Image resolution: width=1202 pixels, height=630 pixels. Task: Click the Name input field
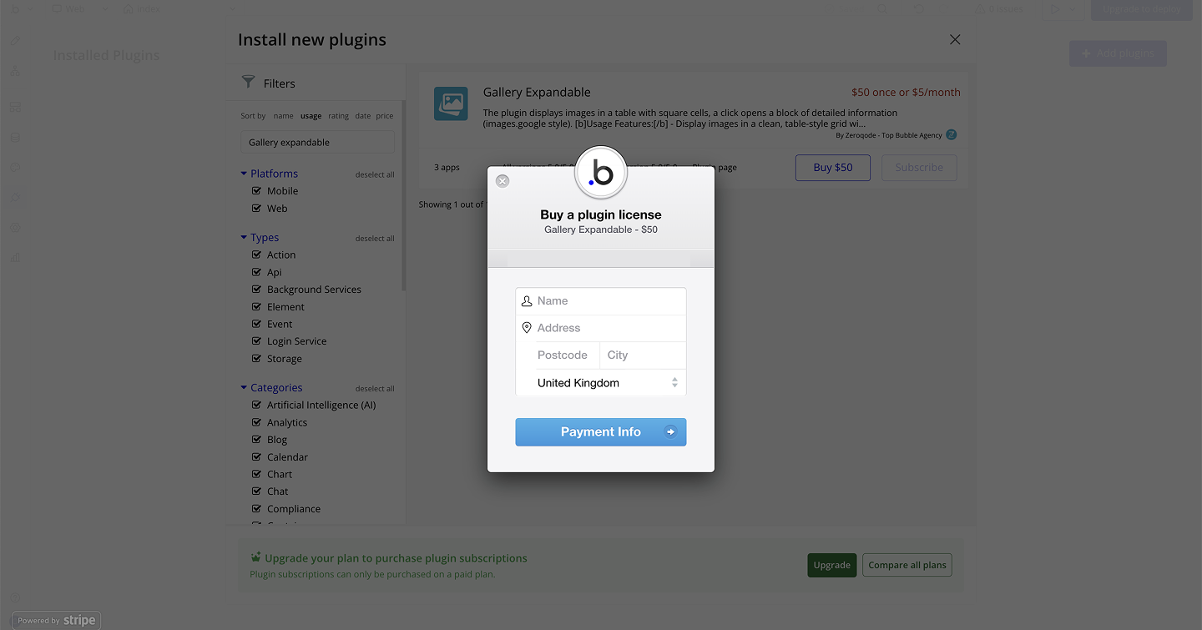tap(608, 301)
